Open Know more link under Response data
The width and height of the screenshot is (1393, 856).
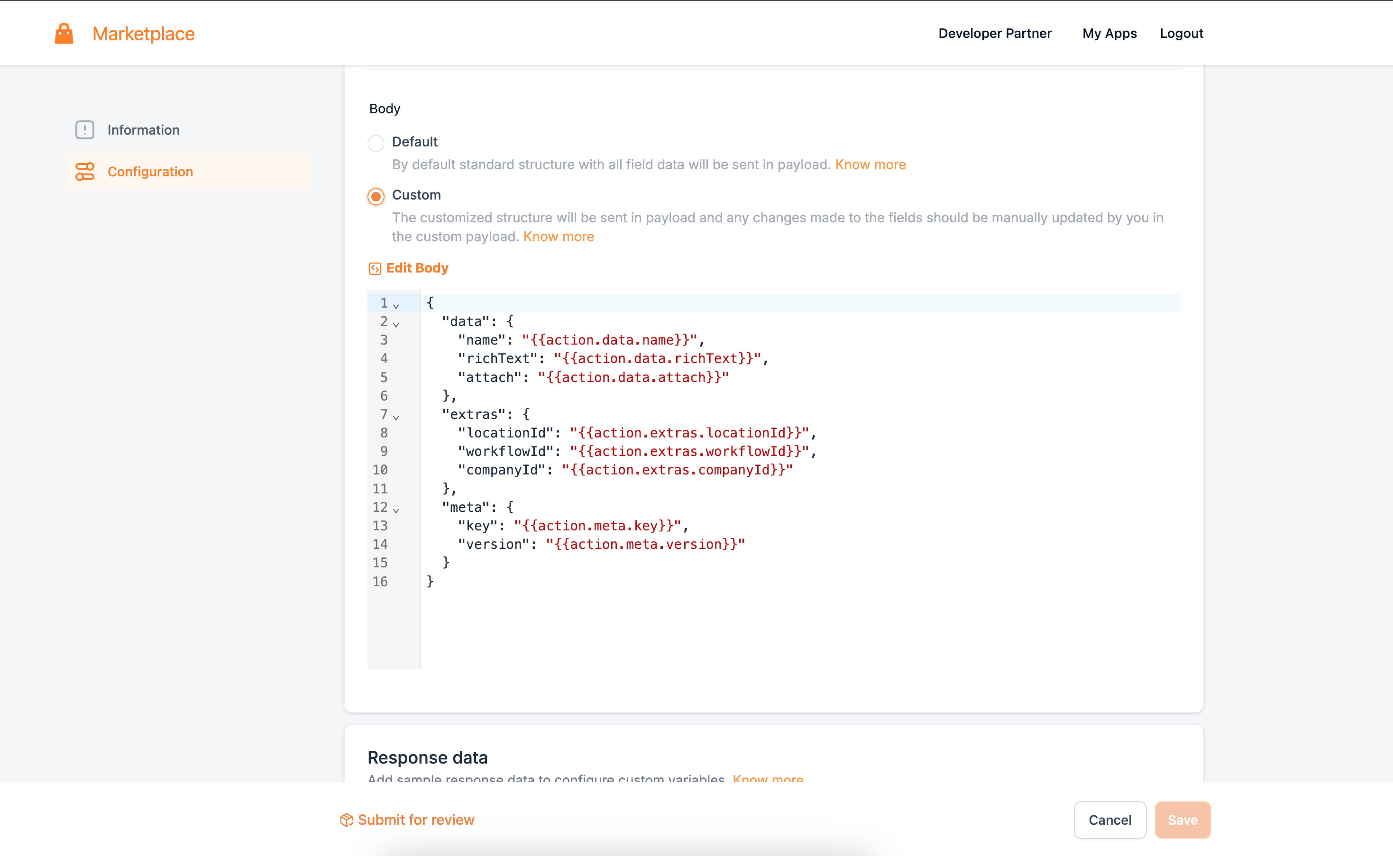tap(768, 778)
